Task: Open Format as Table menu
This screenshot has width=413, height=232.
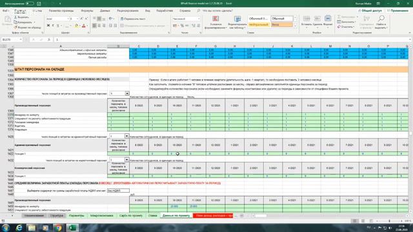Action: tap(237, 22)
